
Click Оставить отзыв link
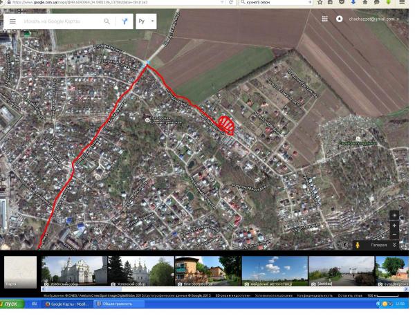click(350, 295)
